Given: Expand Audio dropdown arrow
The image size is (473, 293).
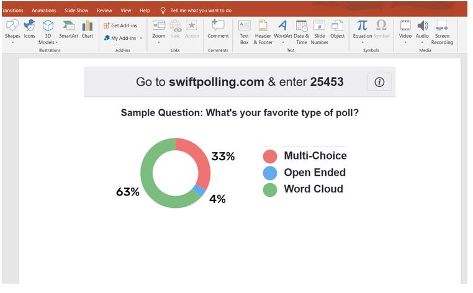Looking at the screenshot, I should coord(422,43).
